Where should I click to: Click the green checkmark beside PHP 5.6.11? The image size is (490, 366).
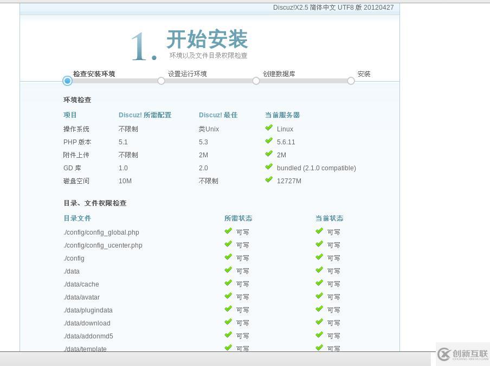coord(269,141)
